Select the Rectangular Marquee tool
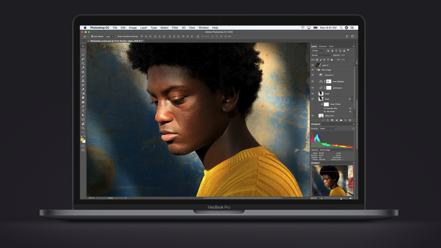 pyautogui.click(x=83, y=51)
